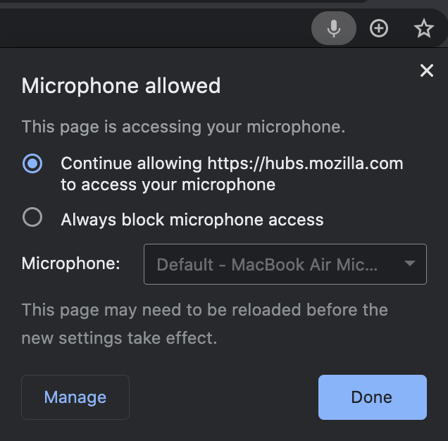Close the Microphone allowed popup

tap(426, 70)
